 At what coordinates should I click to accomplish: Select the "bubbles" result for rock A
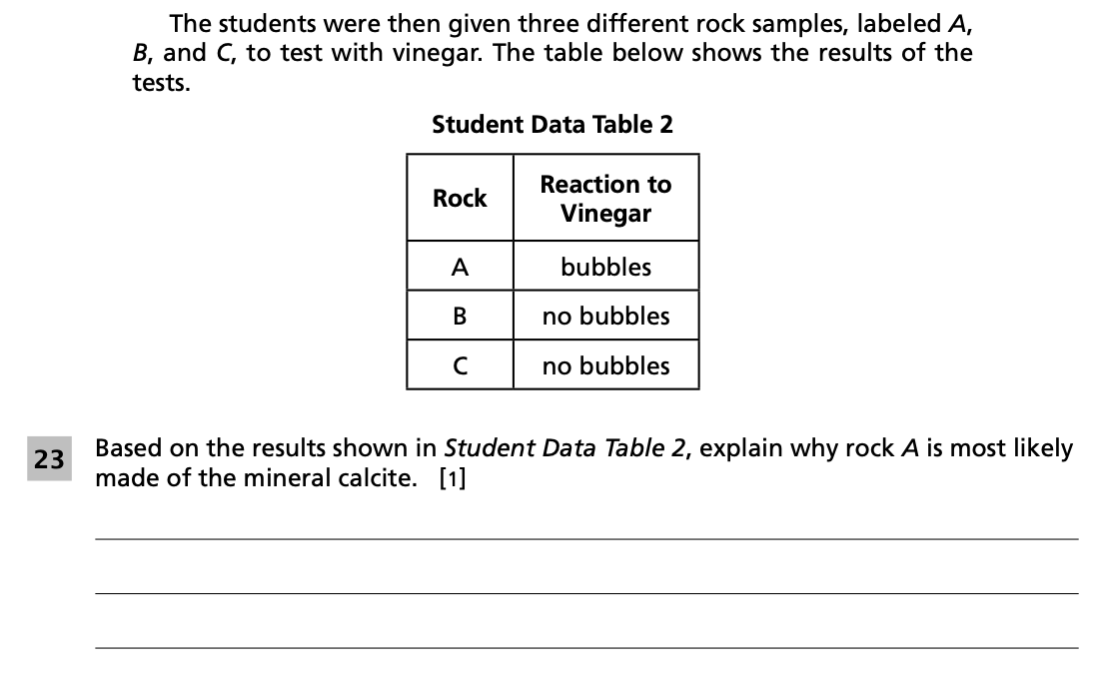point(605,267)
